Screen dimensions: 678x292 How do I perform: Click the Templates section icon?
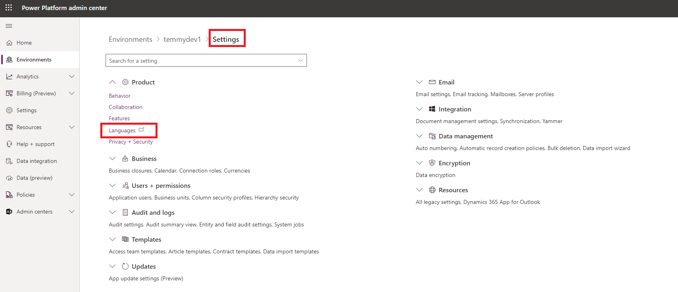pos(125,239)
